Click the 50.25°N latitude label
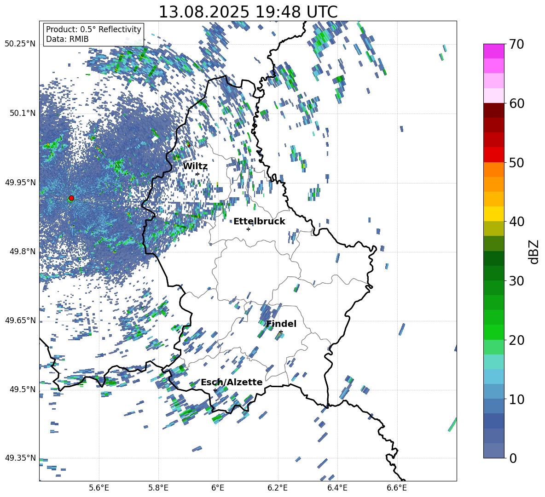545x497 pixels. [20, 44]
